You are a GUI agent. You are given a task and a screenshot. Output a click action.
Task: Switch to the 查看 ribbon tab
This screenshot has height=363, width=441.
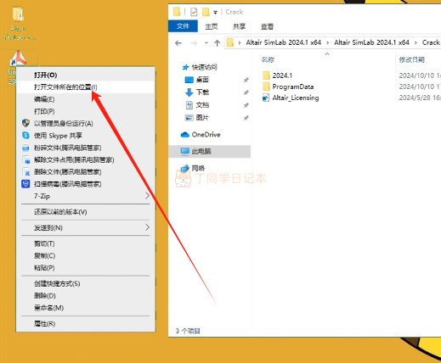[x=267, y=26]
